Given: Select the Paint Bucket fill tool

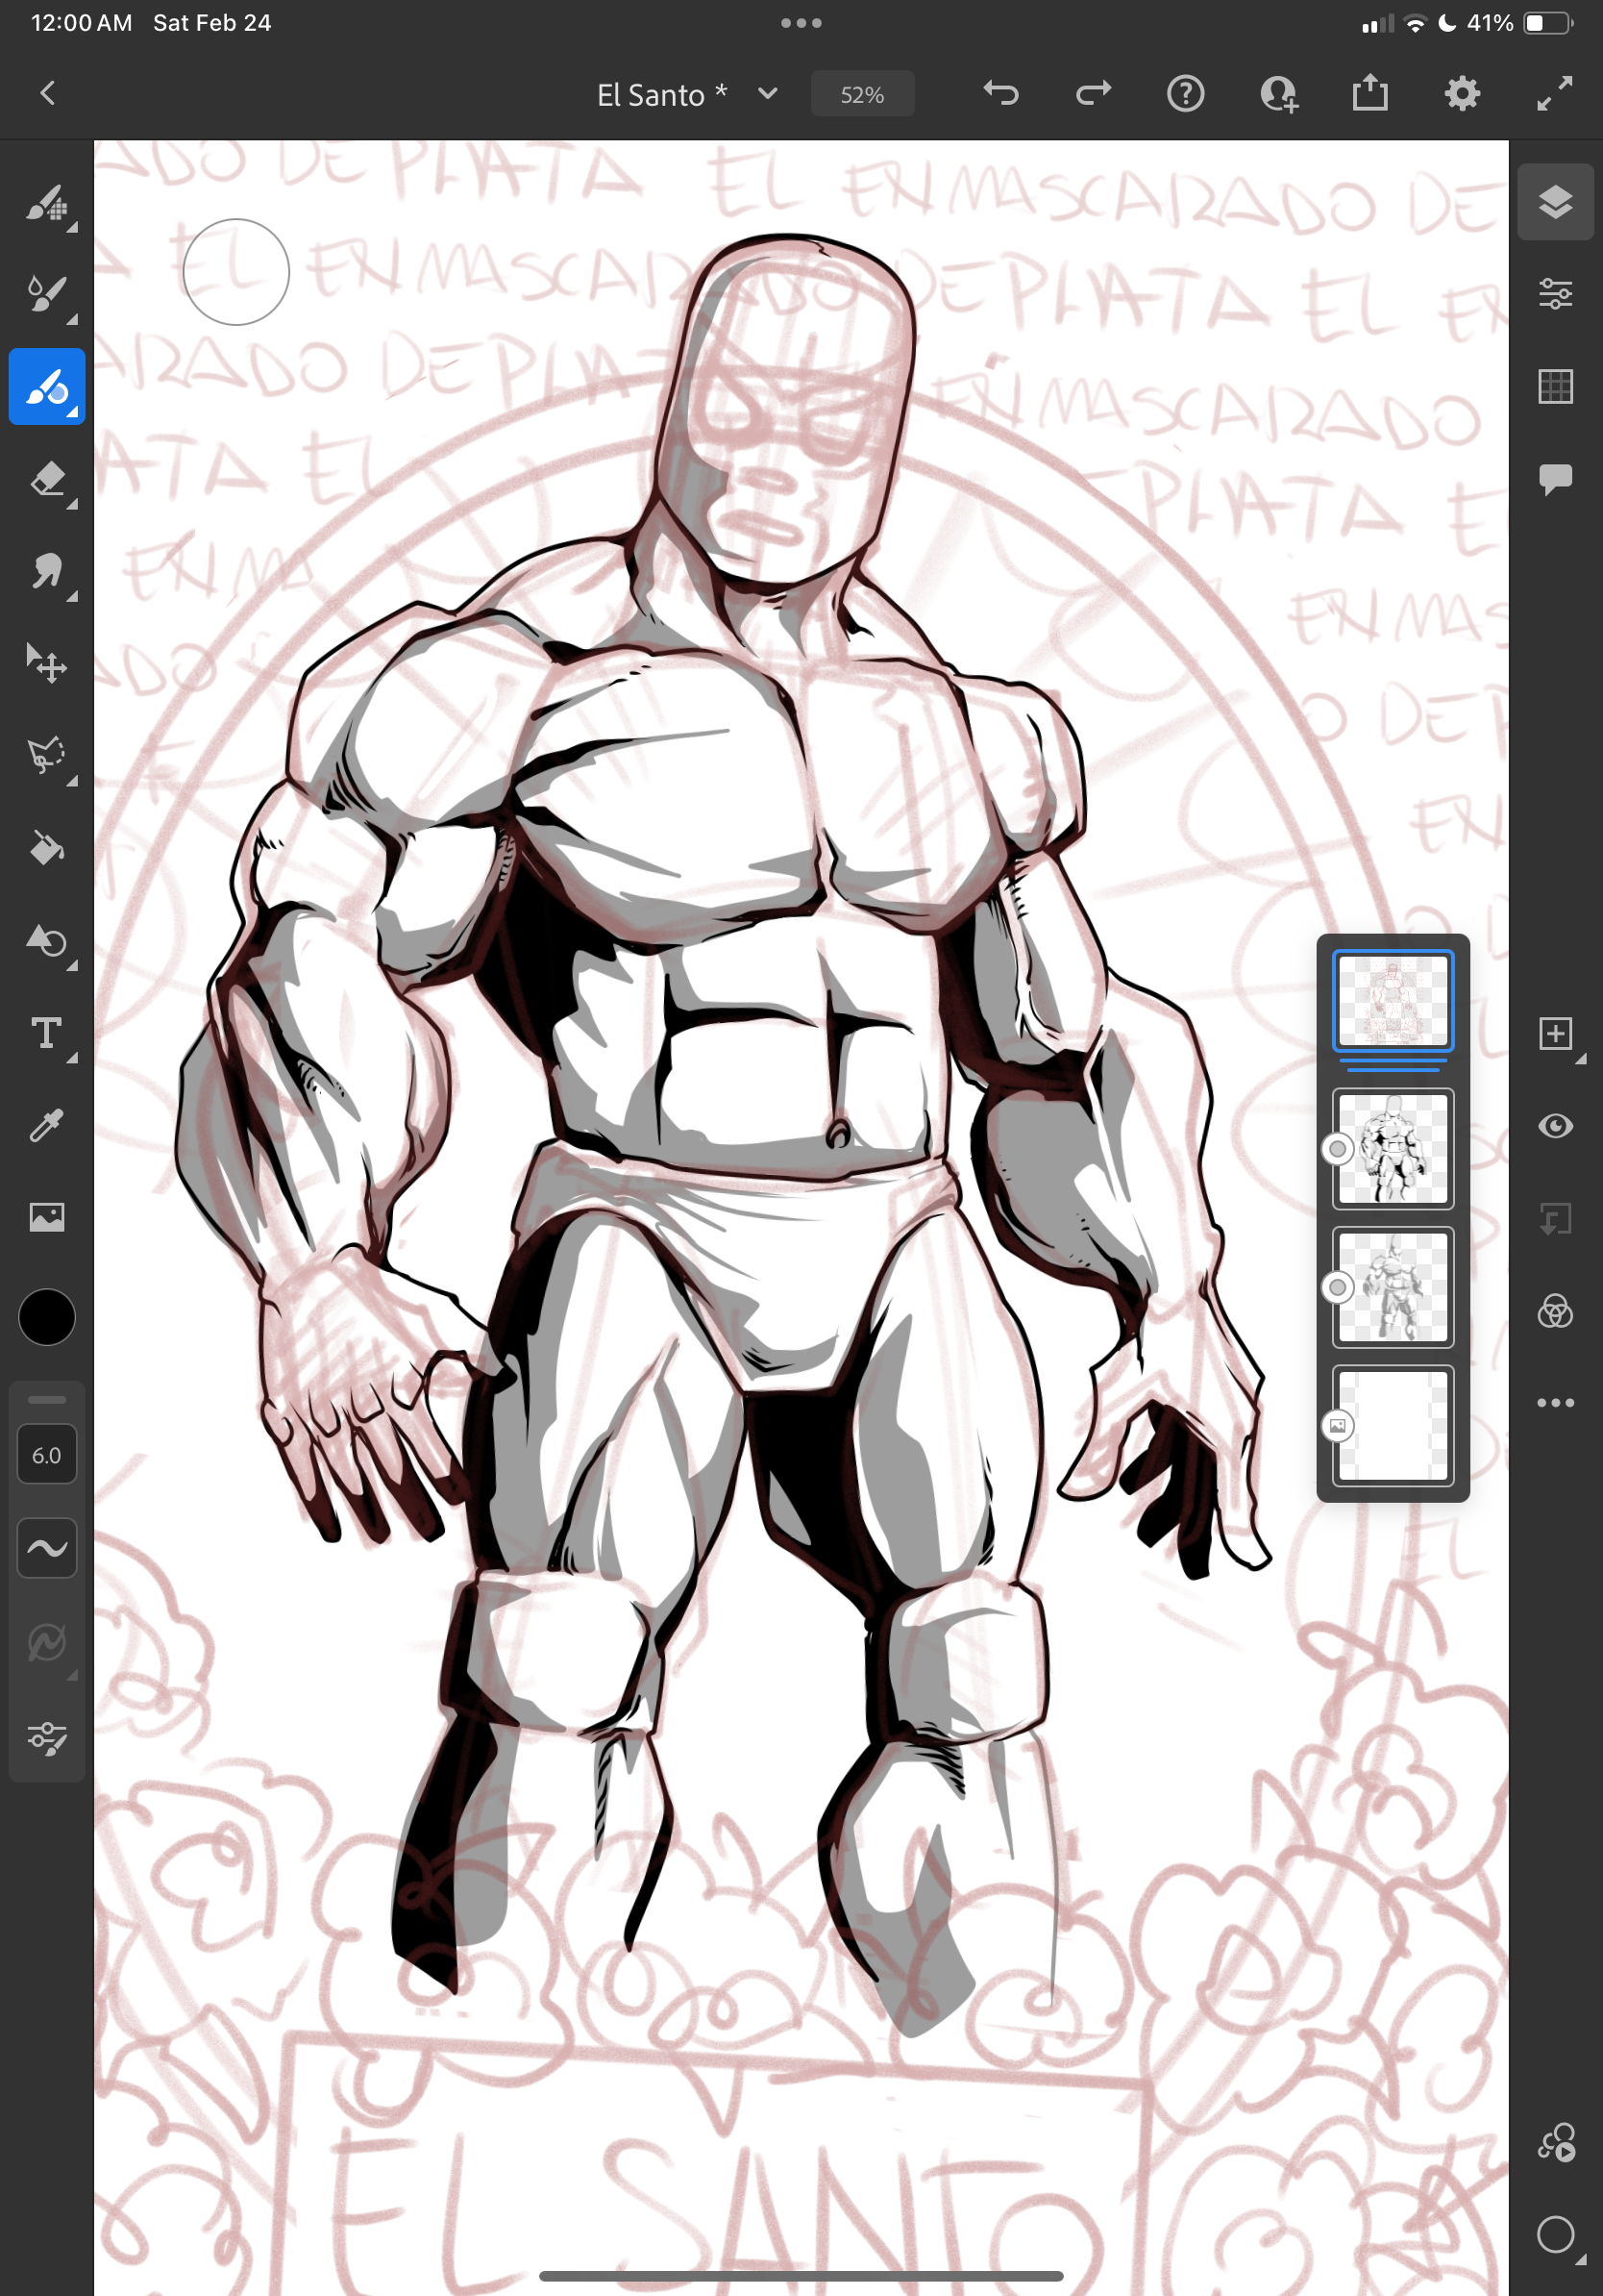Looking at the screenshot, I should pos(47,848).
